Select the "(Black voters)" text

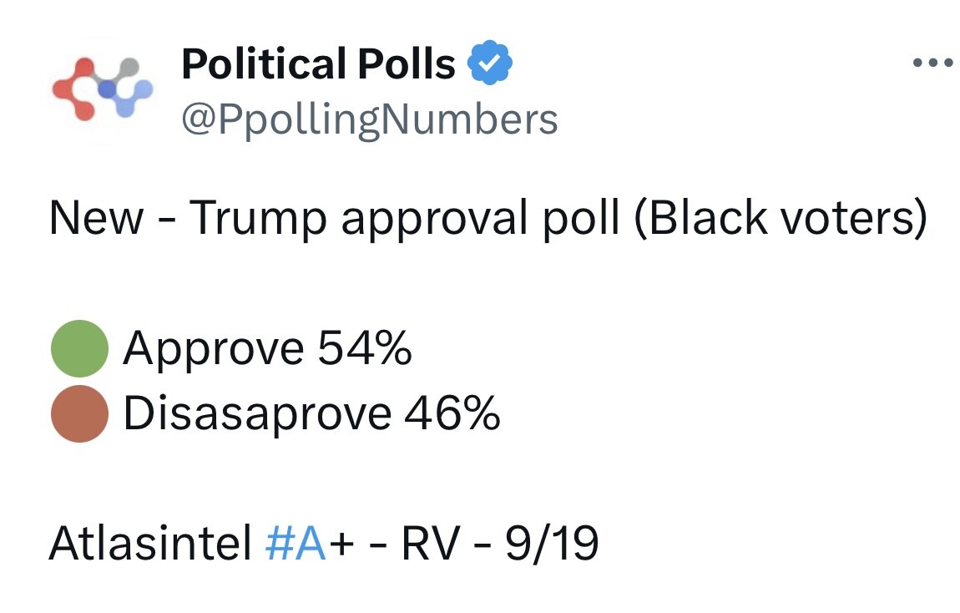[x=780, y=218]
